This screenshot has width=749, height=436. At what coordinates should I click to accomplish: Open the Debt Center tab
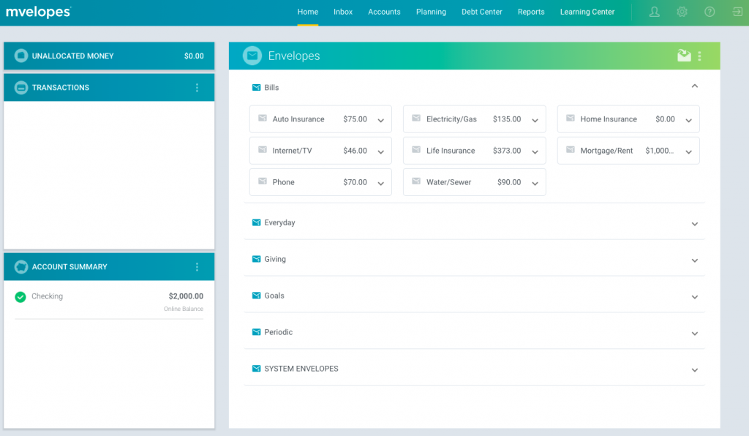(x=481, y=12)
